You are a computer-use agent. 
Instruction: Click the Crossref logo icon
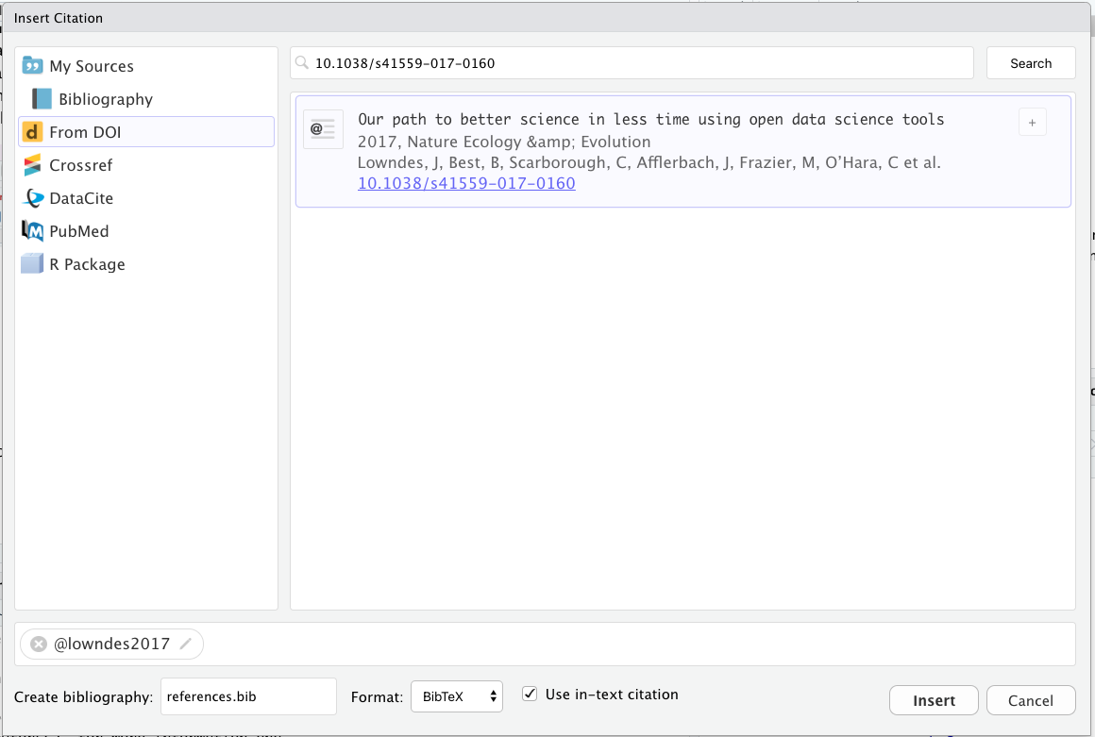pos(33,165)
